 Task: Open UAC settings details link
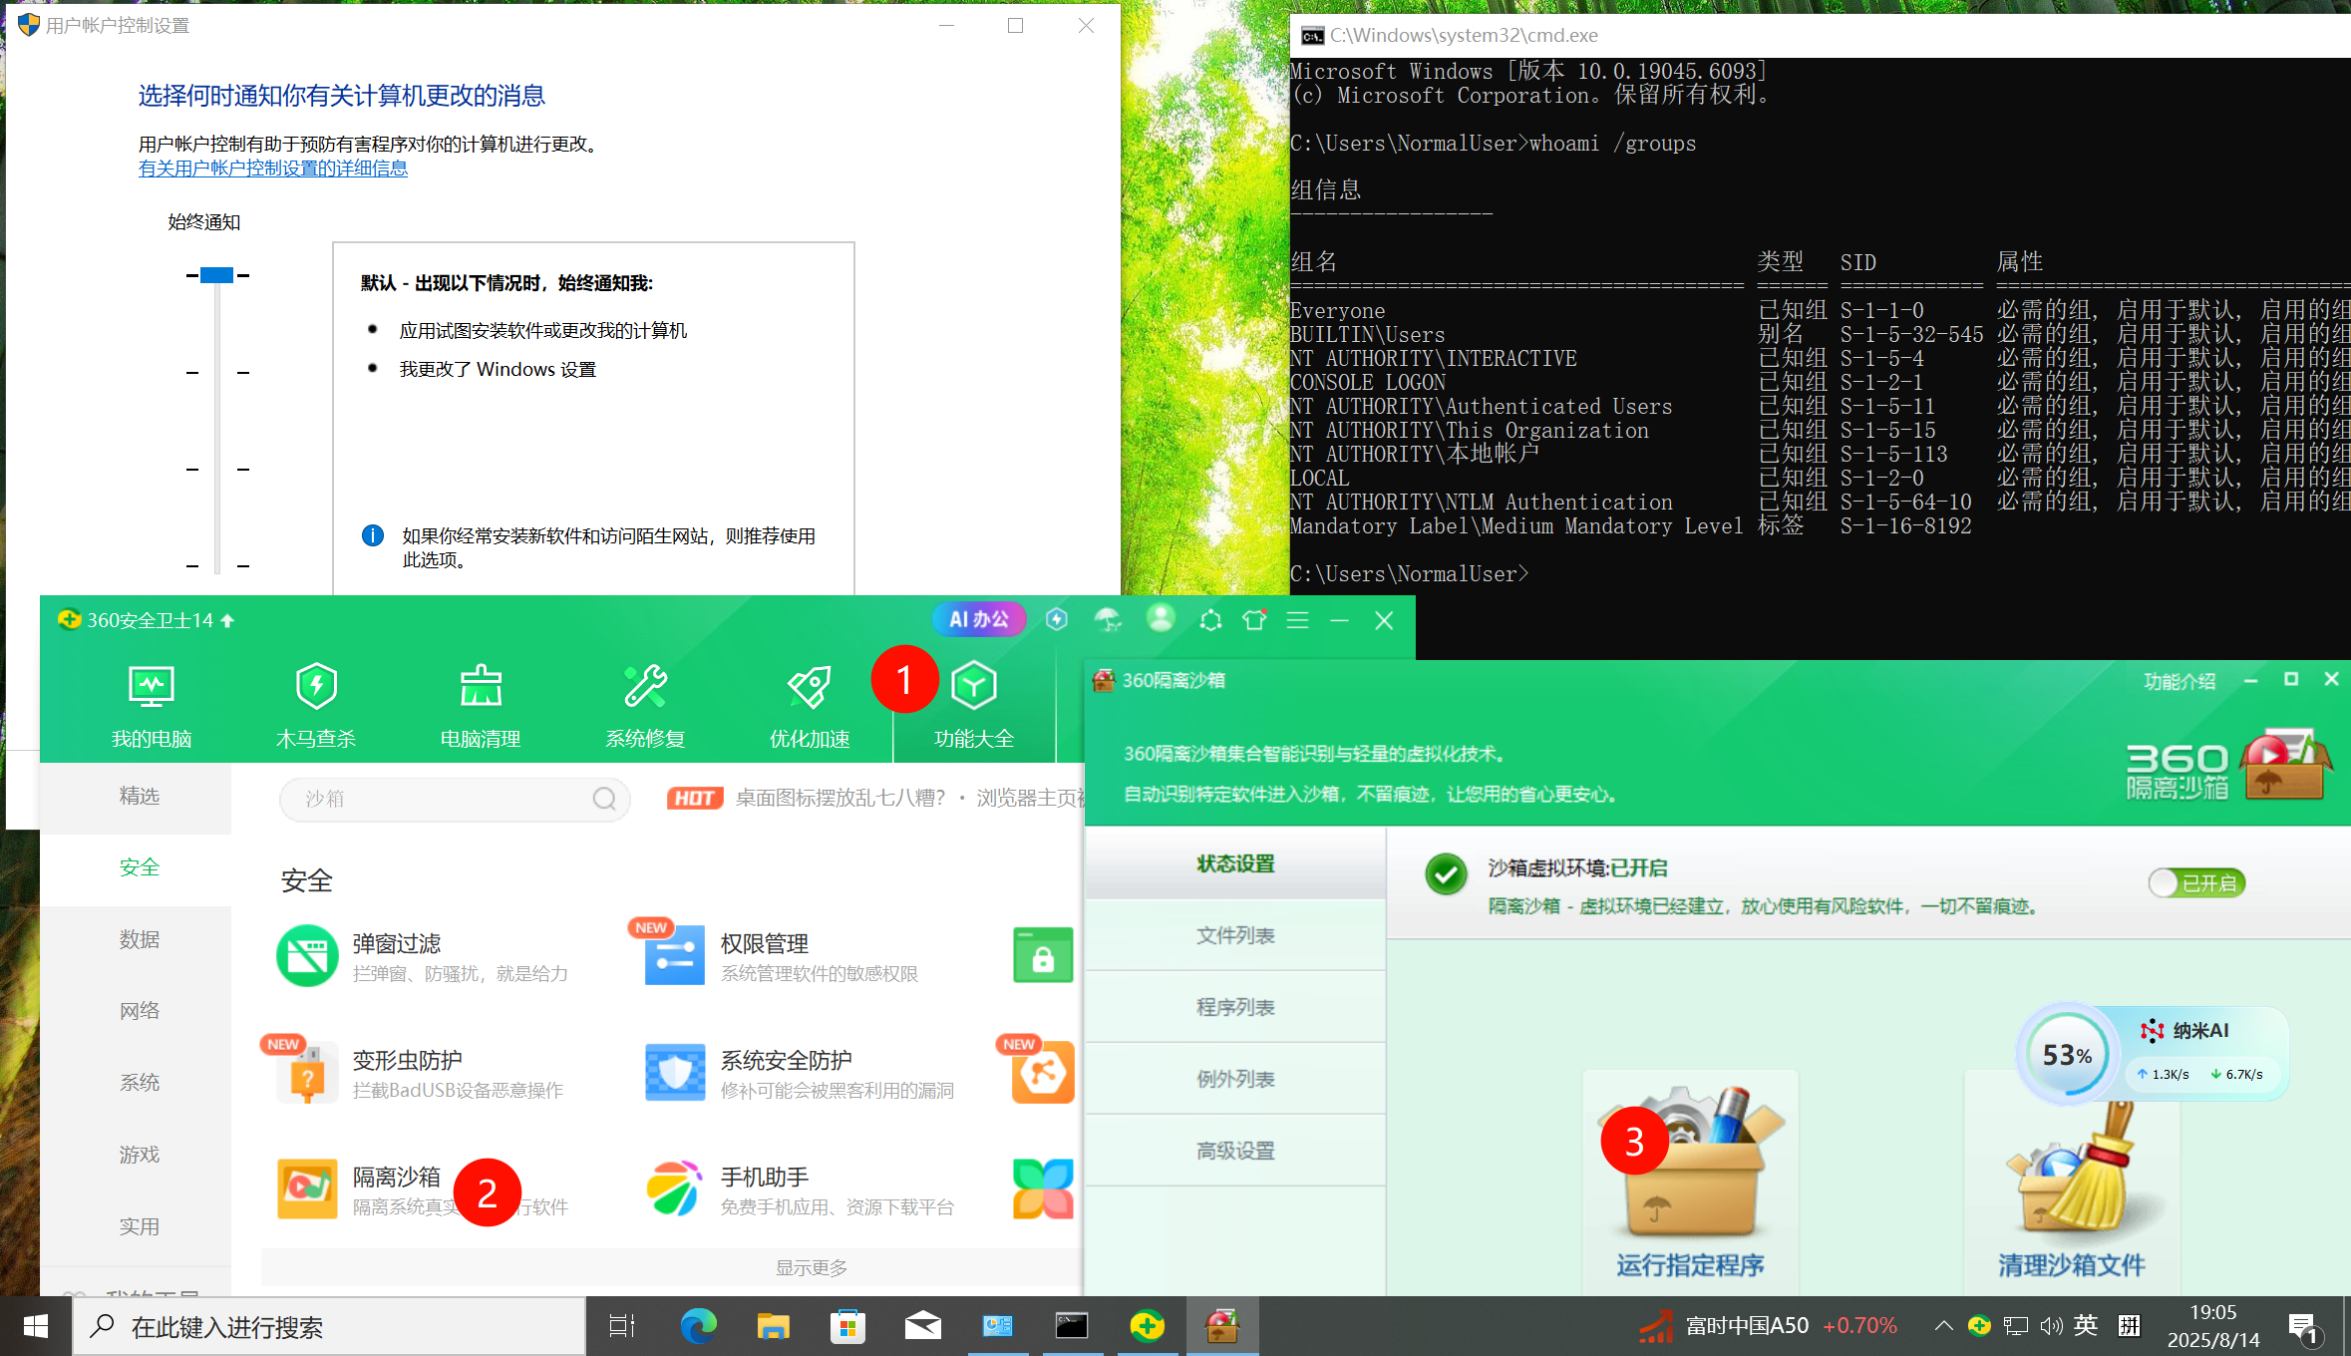coord(272,168)
